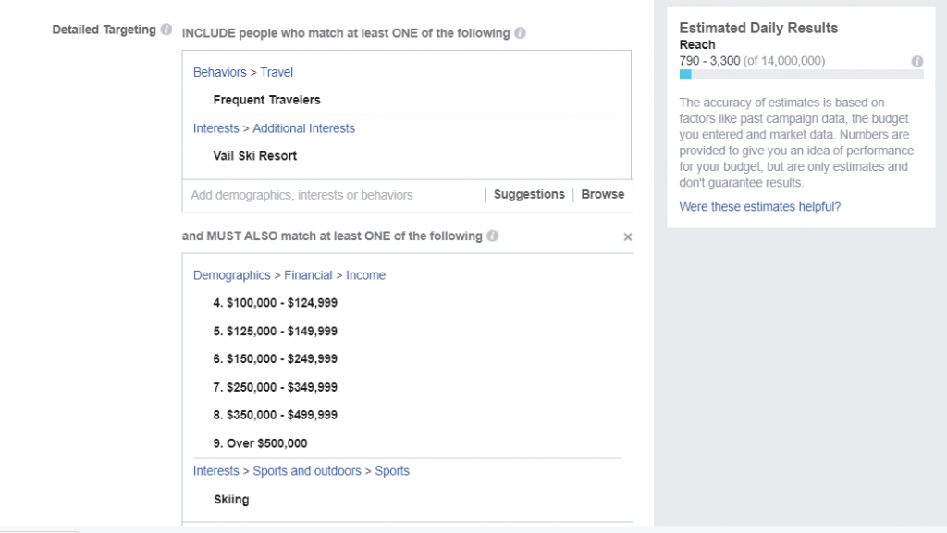947x533 pixels.
Task: Select the Vail Ski Resort interest item
Action: tap(255, 156)
